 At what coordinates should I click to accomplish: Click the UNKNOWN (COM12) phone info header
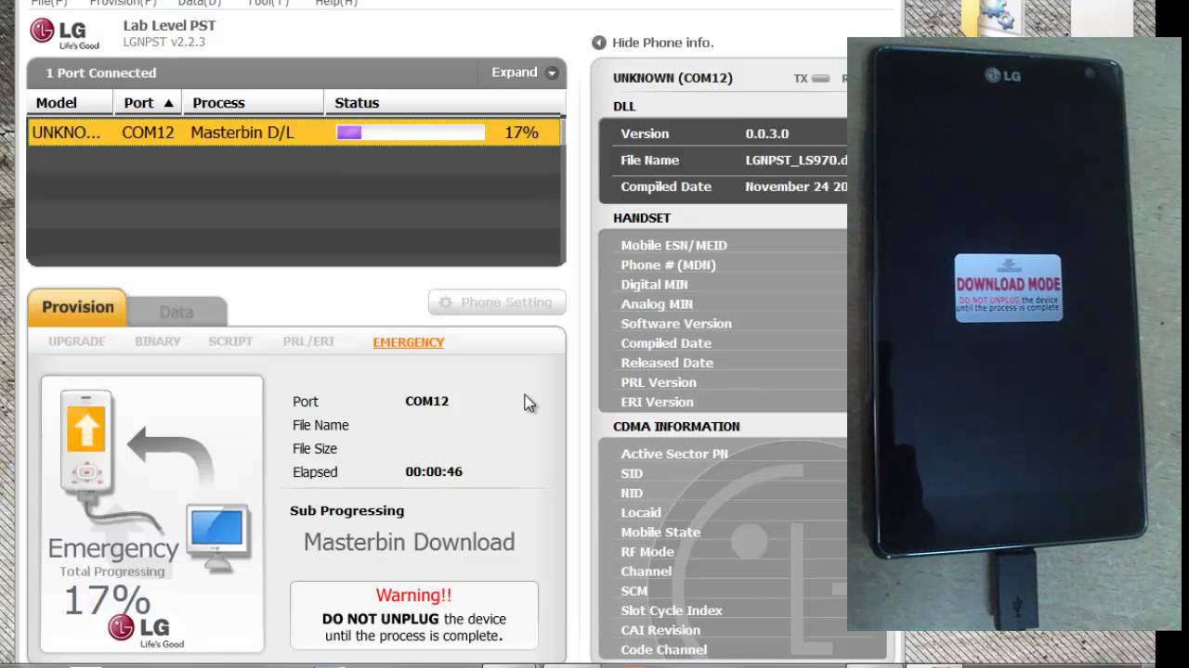(x=673, y=78)
